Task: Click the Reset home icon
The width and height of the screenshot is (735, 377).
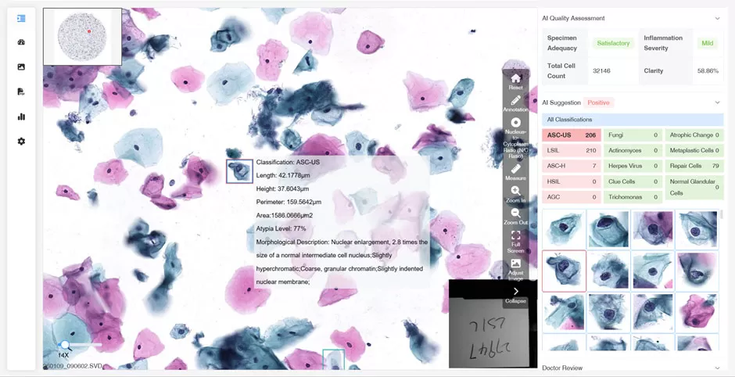Action: (515, 78)
